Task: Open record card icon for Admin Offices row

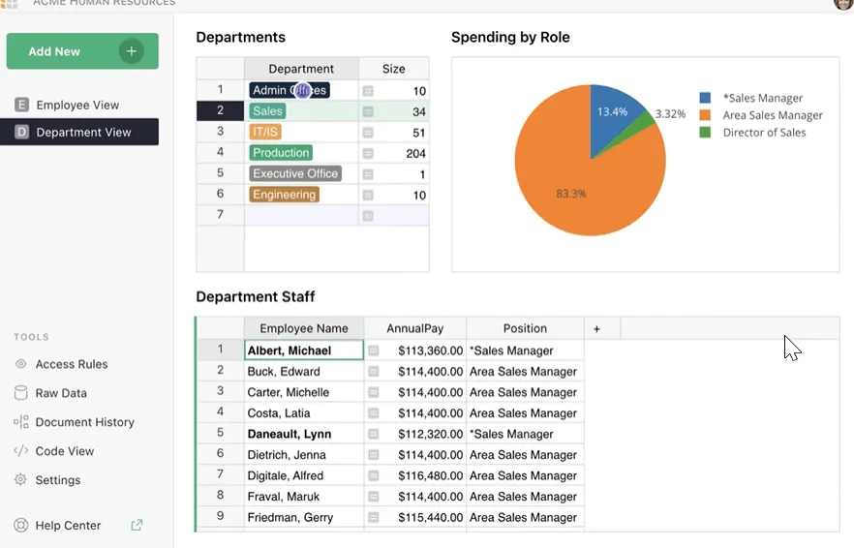Action: pyautogui.click(x=368, y=90)
